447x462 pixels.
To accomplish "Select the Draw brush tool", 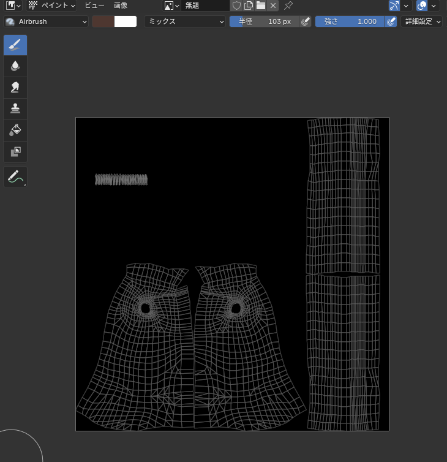I will 15,45.
